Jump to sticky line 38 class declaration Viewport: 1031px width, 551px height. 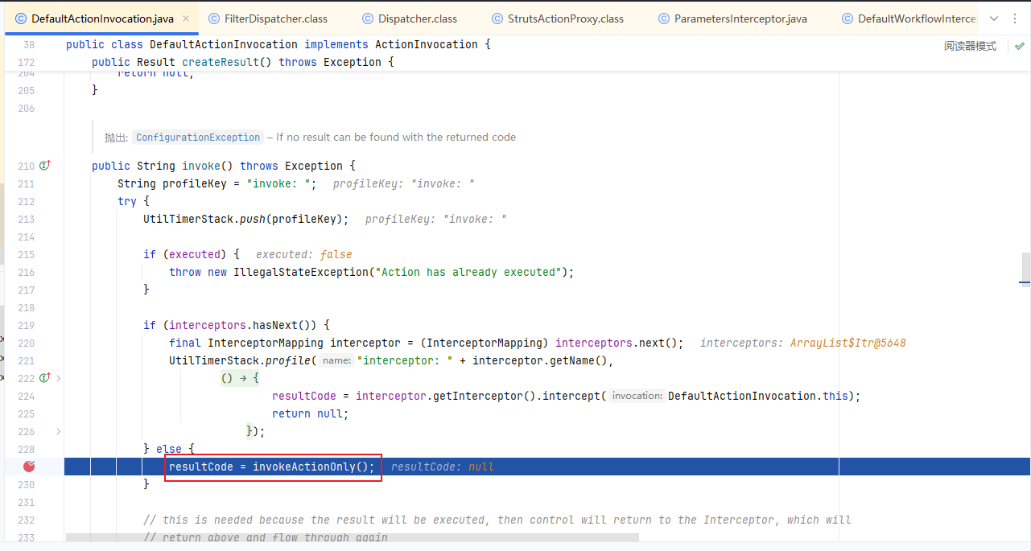pyautogui.click(x=278, y=44)
